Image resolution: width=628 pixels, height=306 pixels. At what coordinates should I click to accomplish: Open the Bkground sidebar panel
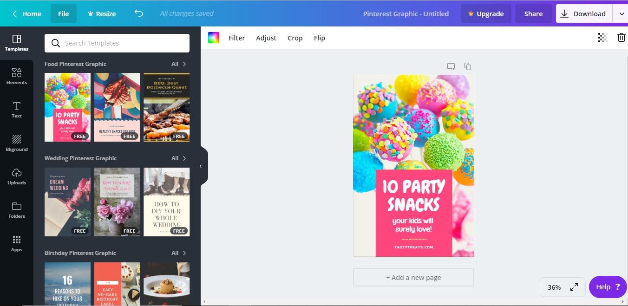click(17, 143)
